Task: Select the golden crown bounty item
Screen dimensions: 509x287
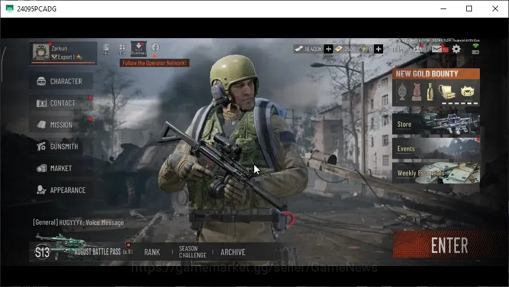Action: (467, 91)
